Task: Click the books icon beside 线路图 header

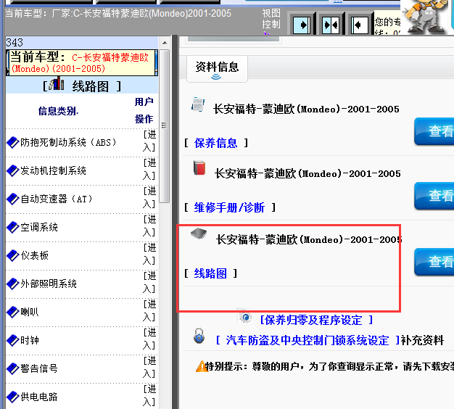Action: pyautogui.click(x=56, y=83)
